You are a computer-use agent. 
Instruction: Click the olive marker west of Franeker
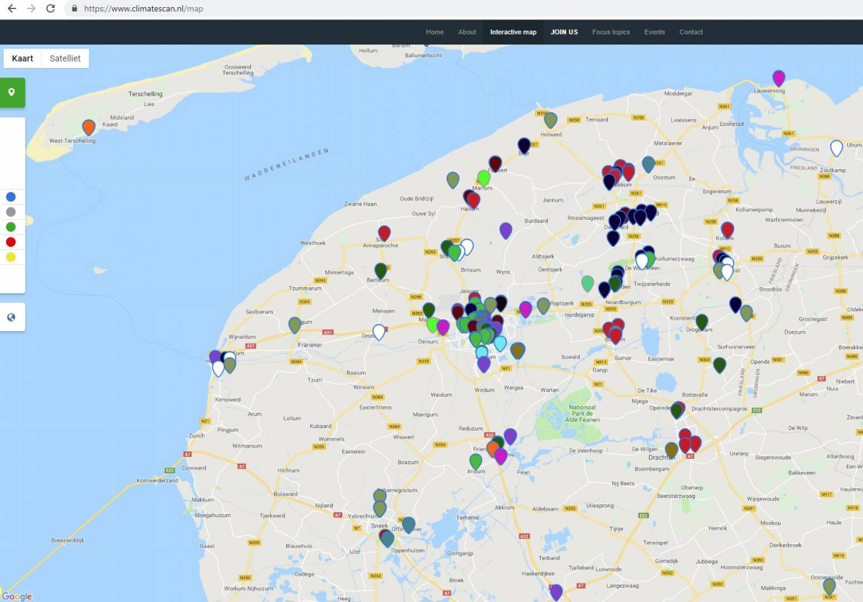tap(295, 324)
